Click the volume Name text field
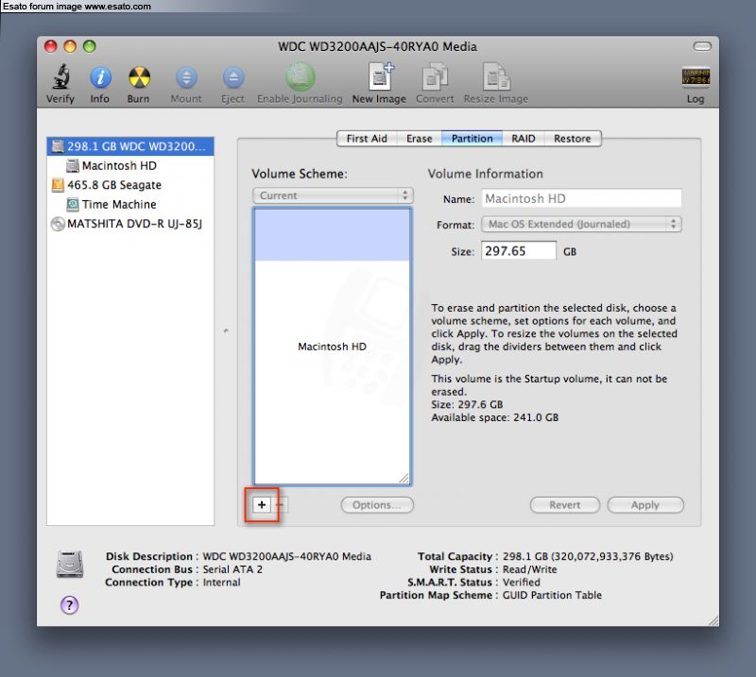This screenshot has height=677, width=756. click(x=581, y=198)
